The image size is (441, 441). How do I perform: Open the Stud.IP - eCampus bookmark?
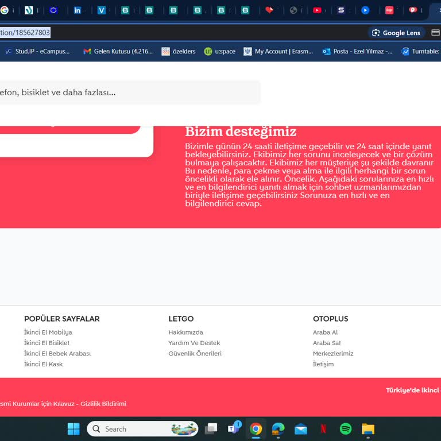point(37,51)
